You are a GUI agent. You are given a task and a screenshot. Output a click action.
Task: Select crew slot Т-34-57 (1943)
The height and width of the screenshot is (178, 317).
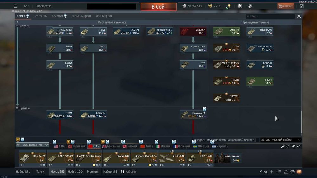(61, 158)
